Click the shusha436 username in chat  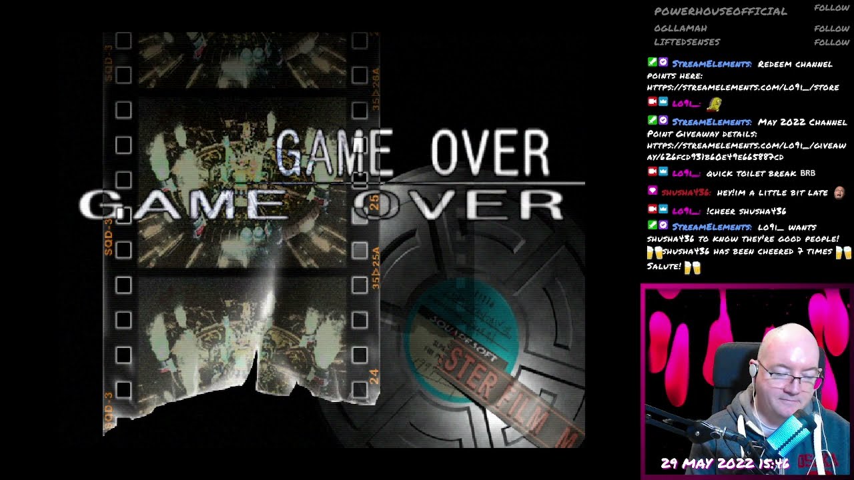coord(687,193)
